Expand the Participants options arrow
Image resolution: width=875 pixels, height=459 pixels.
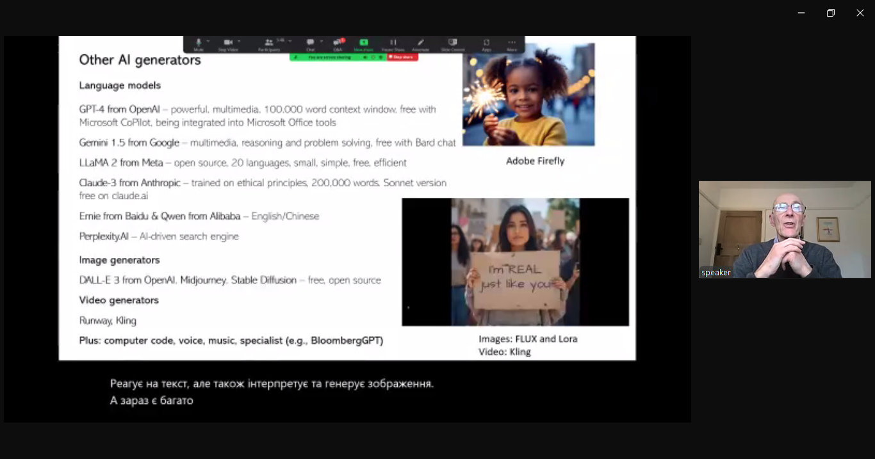[x=290, y=42]
